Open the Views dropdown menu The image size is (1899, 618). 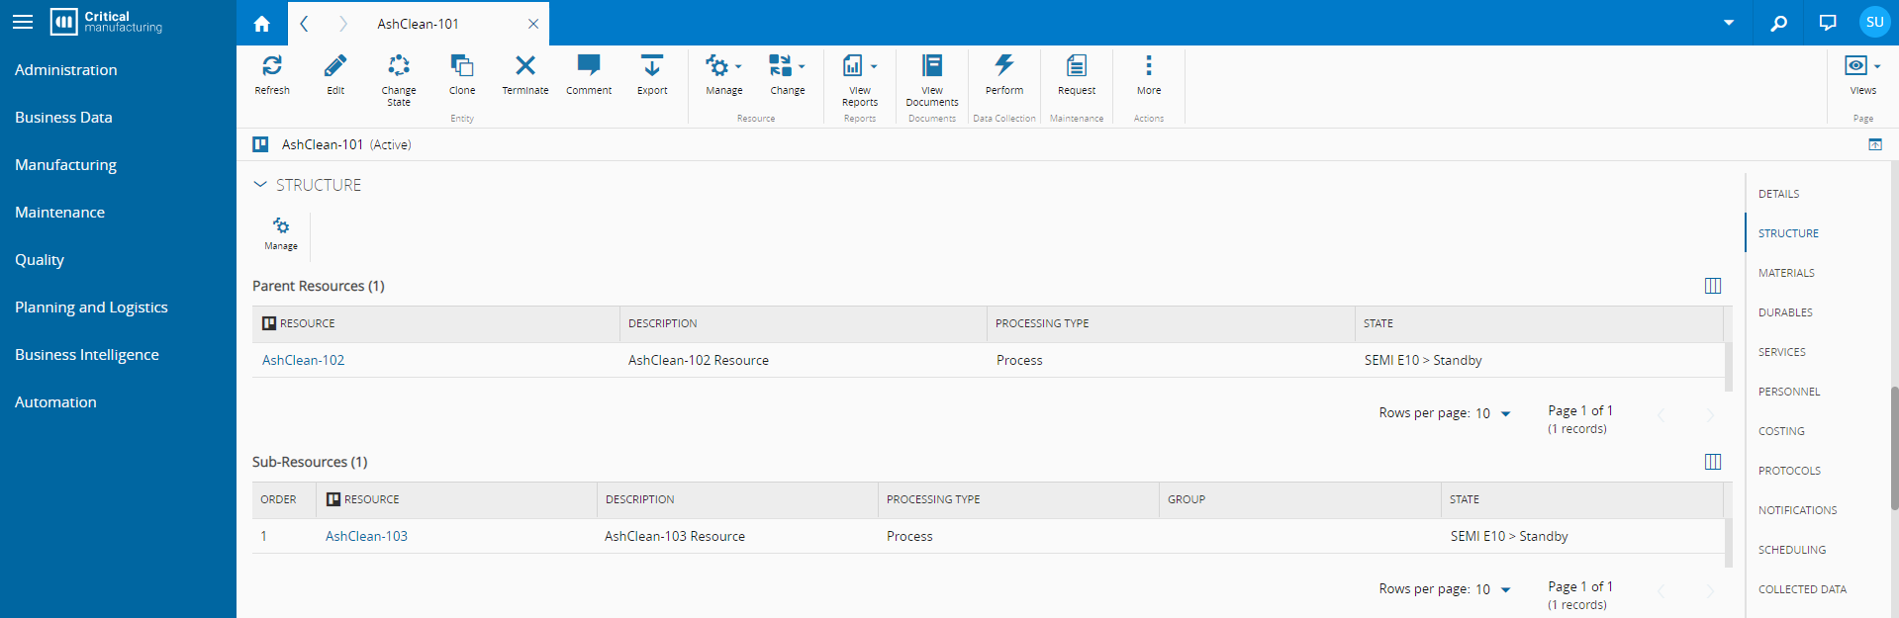point(1862,67)
